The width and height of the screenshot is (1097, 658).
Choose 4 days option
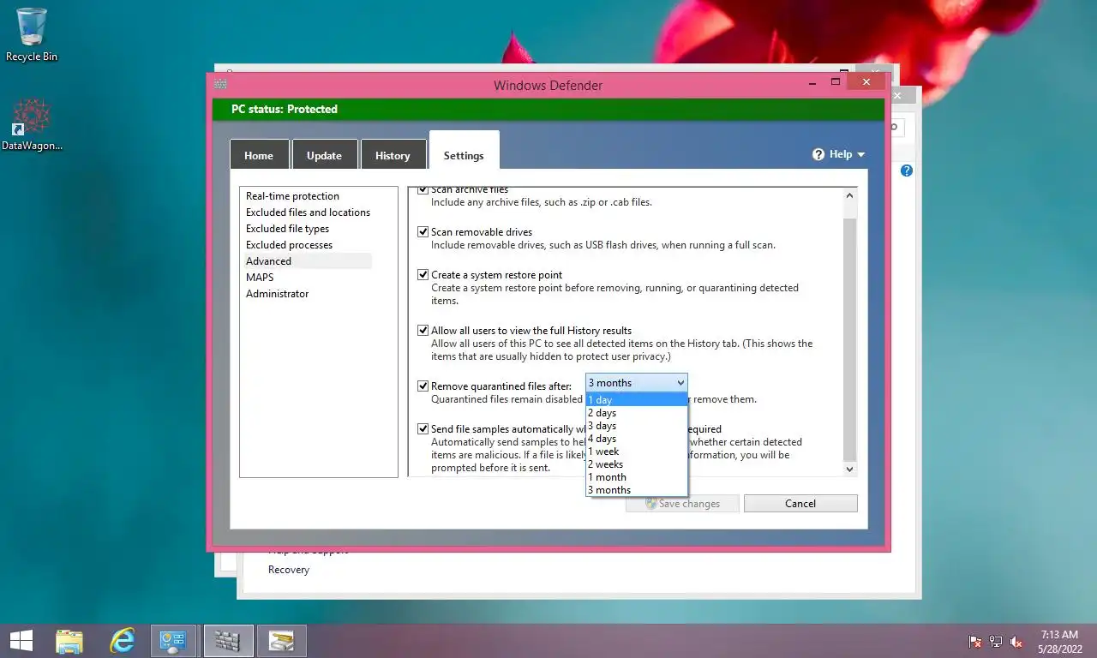(x=636, y=439)
